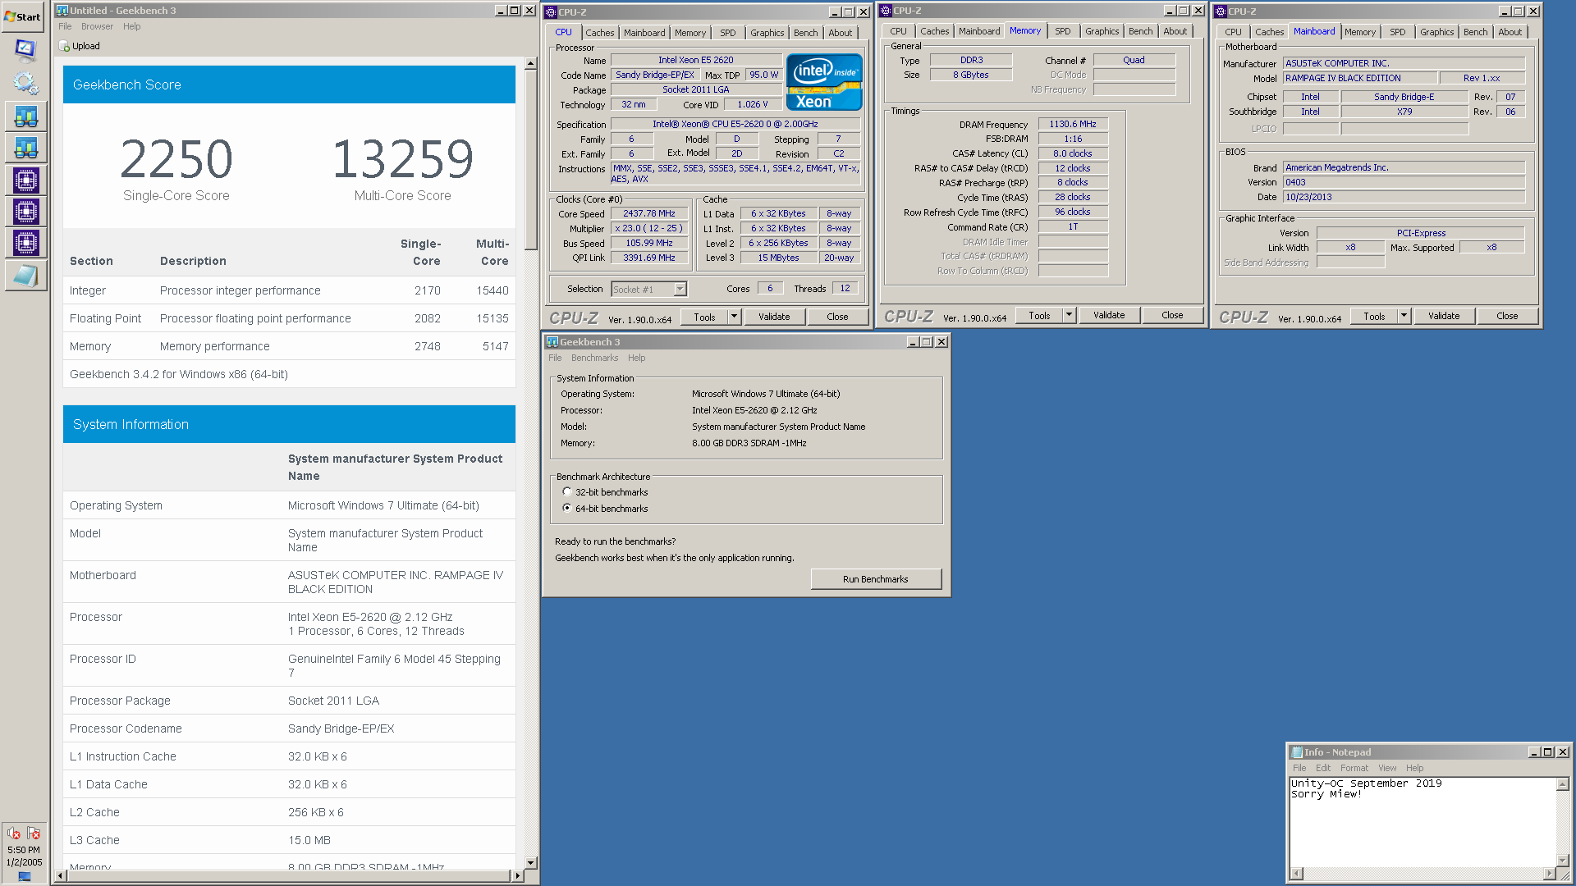Open the Start menu
The image size is (1576, 886).
22,16
